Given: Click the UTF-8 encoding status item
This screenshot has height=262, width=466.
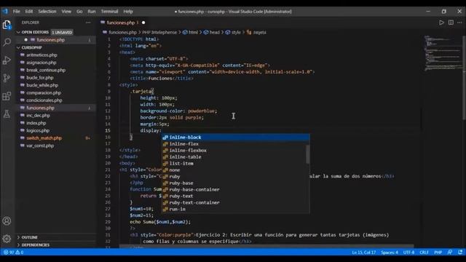Looking at the screenshot, I should (x=408, y=253).
